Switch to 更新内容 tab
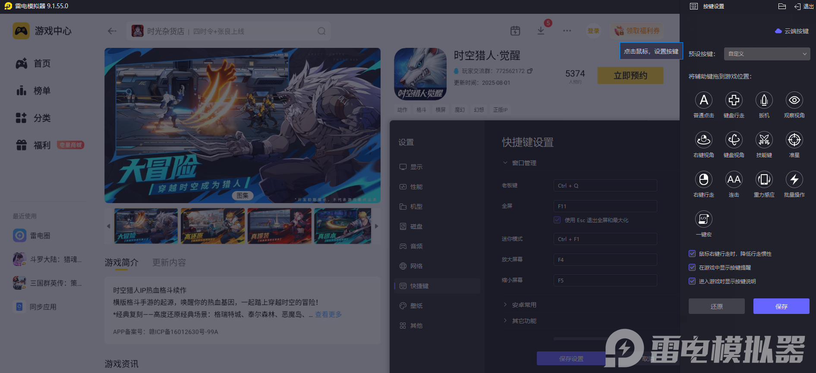The height and width of the screenshot is (373, 816). 169,263
